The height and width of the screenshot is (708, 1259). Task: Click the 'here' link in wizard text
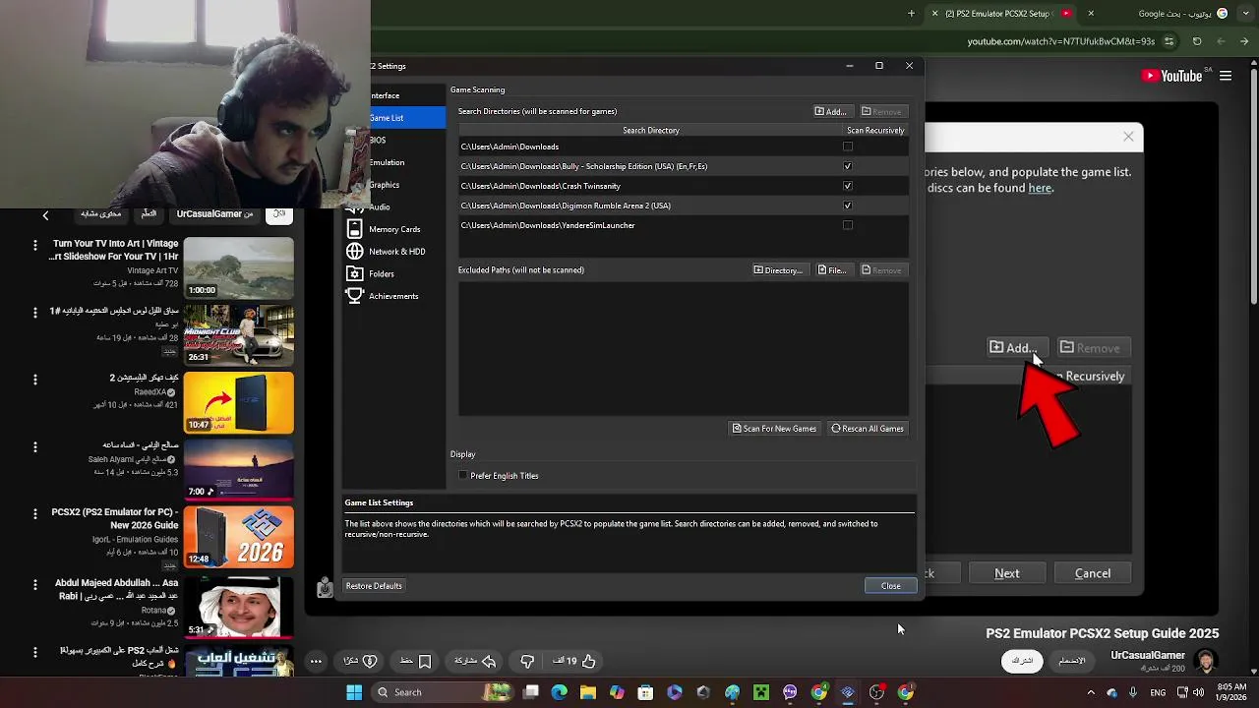[x=1040, y=188]
